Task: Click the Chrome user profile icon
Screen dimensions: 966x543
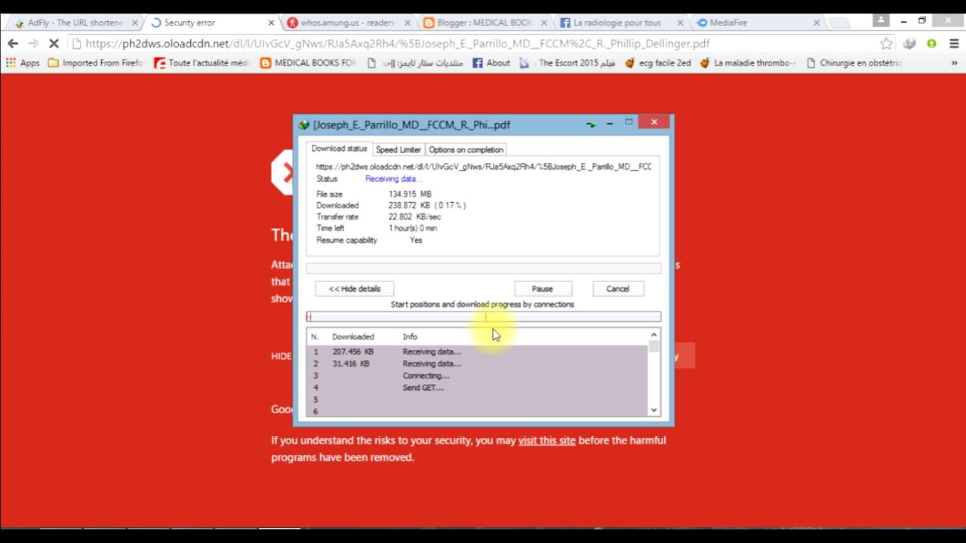Action: click(881, 20)
